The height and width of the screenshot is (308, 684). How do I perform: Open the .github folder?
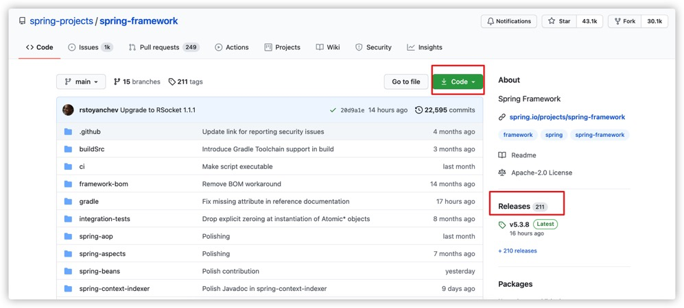click(x=90, y=132)
